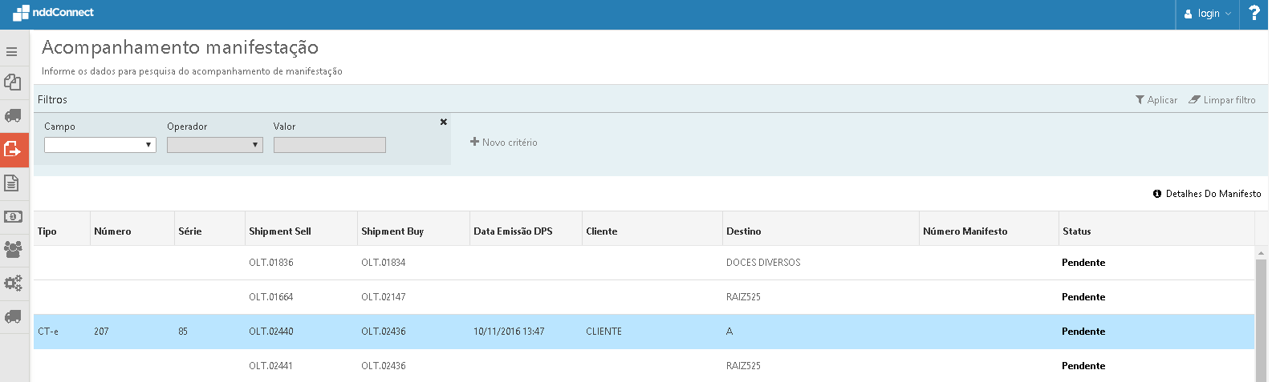This screenshot has height=382, width=1272.
Task: Open the first truck sidebar icon
Action: pos(13,115)
